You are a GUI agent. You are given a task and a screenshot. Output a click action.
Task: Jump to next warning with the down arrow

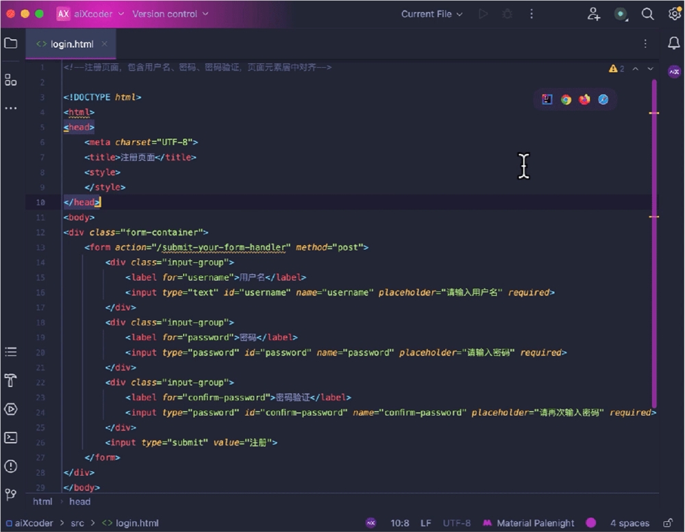coord(650,68)
